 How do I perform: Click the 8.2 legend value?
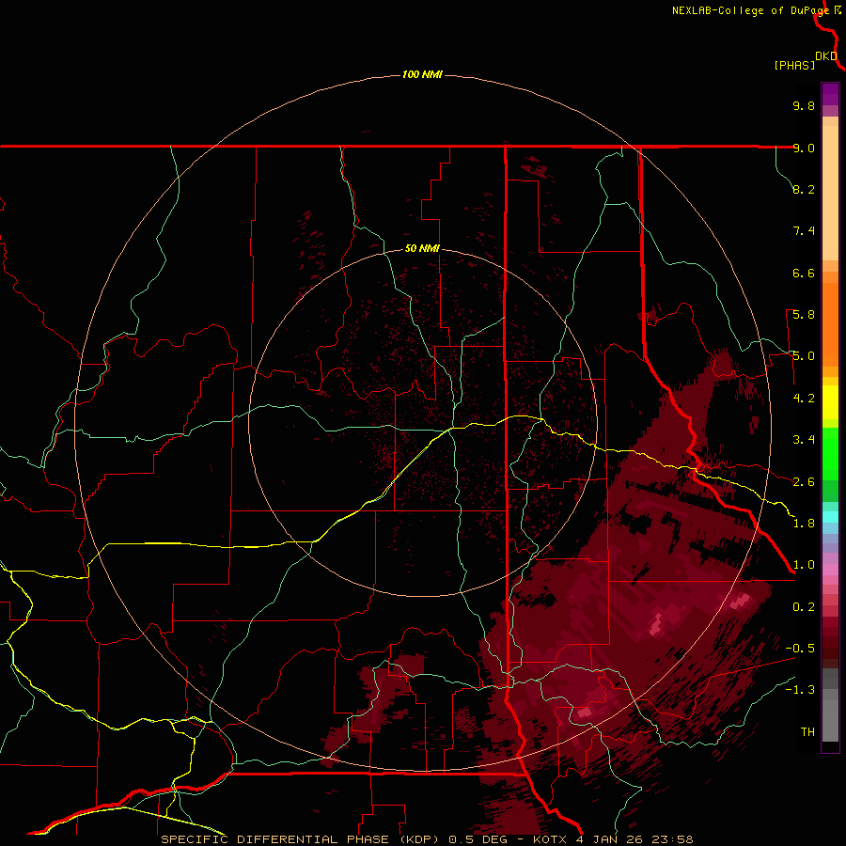tap(804, 189)
